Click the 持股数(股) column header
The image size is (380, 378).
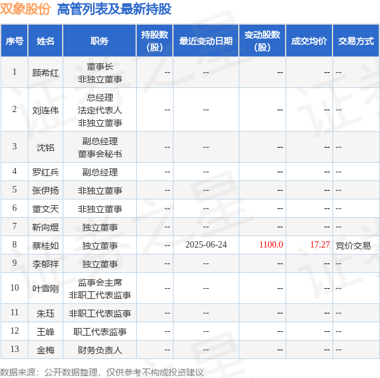click(x=155, y=41)
